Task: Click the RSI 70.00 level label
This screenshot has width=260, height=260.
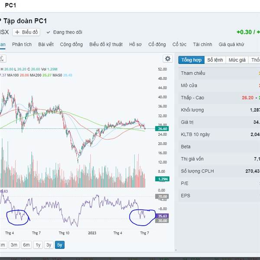Action: (x=162, y=197)
